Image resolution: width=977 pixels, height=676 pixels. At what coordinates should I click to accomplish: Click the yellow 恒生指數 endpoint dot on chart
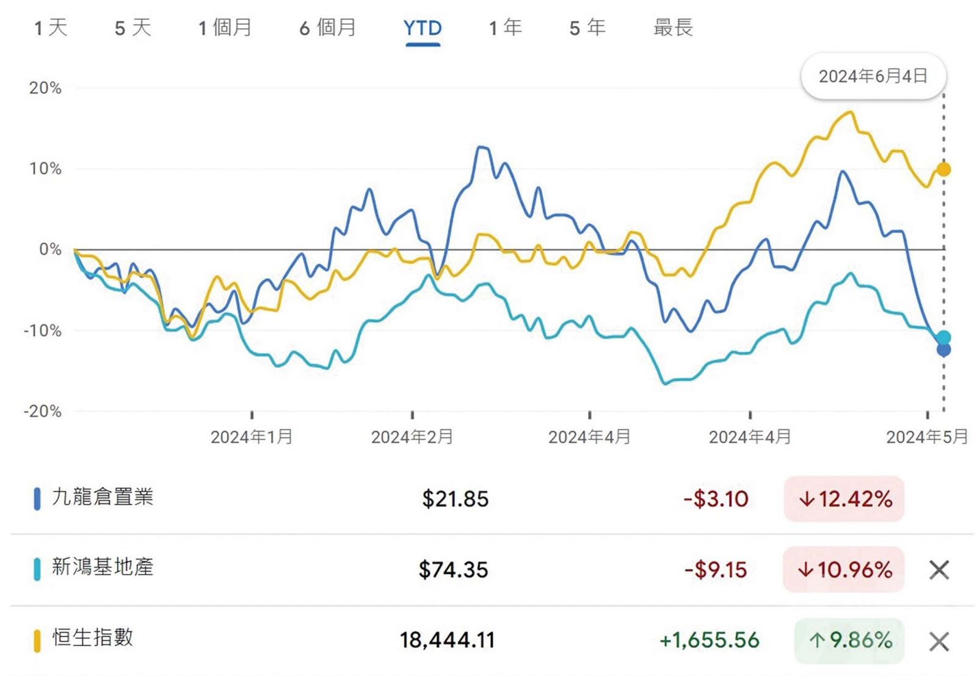click(x=943, y=170)
